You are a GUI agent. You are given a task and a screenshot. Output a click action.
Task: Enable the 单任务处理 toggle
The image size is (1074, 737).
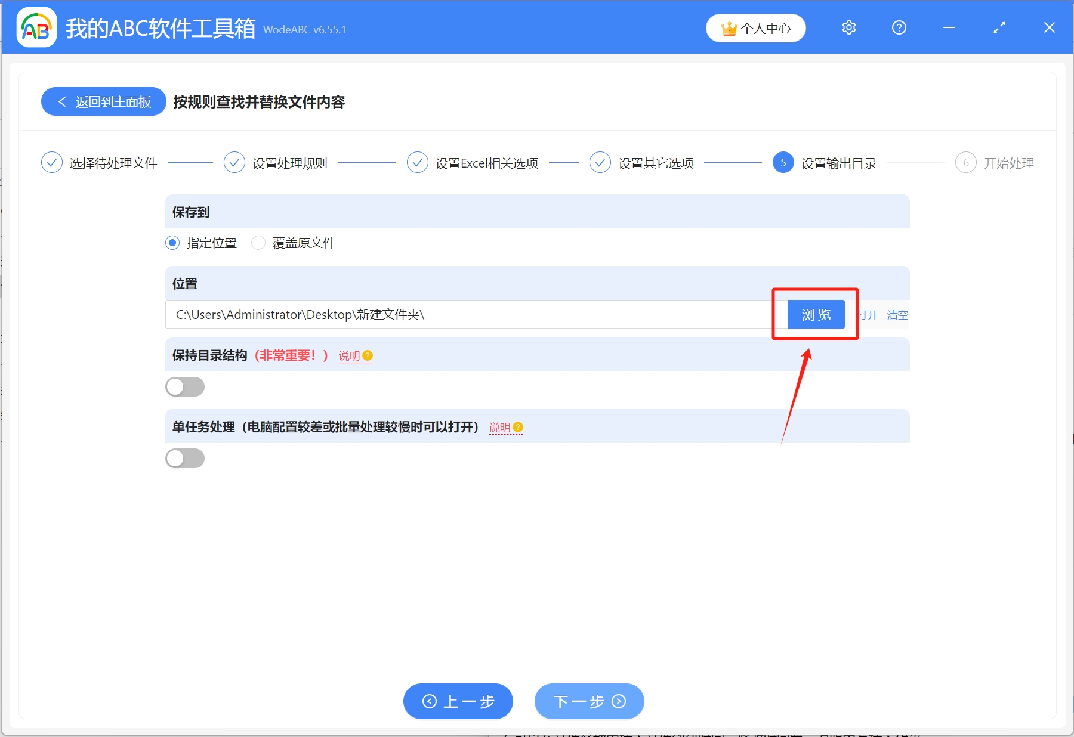[185, 458]
